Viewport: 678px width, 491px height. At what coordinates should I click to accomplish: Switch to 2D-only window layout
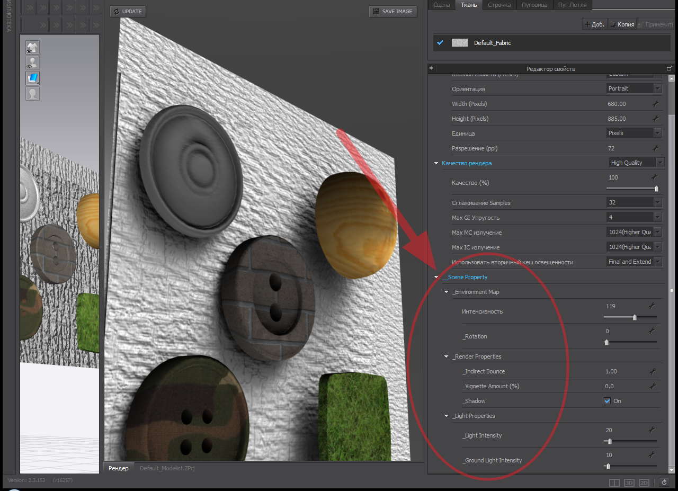click(x=644, y=483)
